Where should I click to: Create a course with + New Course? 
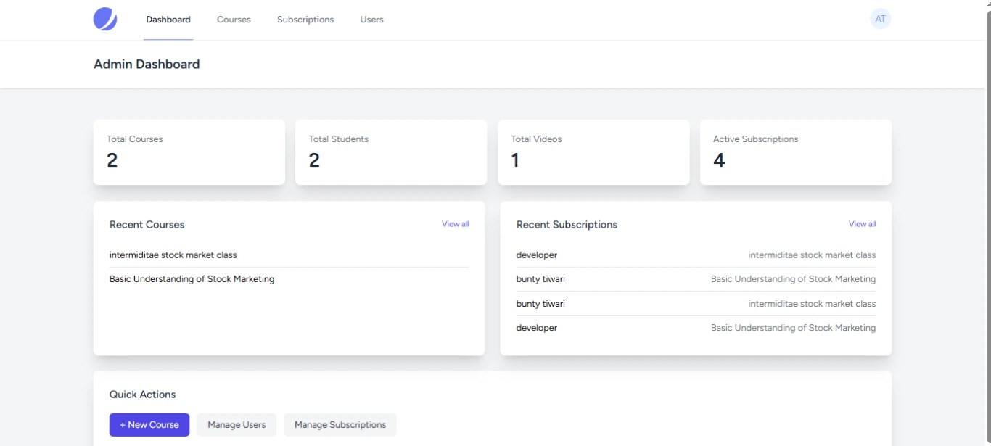pyautogui.click(x=149, y=425)
